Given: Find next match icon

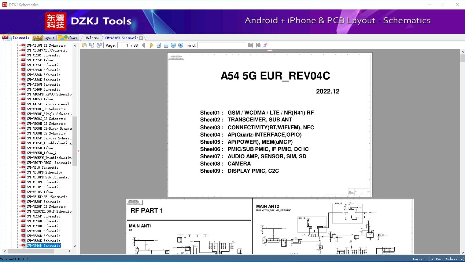Looking at the screenshot, I should (x=258, y=45).
